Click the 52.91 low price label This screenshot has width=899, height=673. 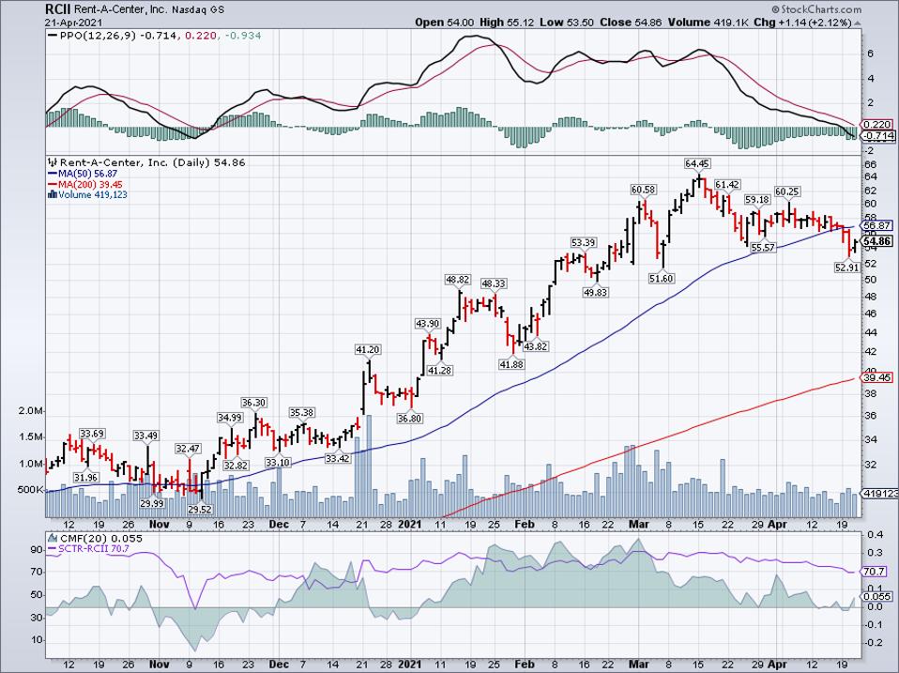coord(846,268)
